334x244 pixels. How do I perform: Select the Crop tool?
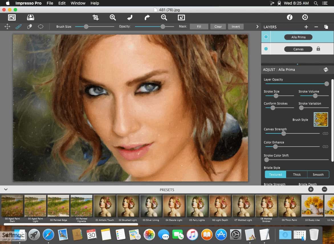pos(96,17)
